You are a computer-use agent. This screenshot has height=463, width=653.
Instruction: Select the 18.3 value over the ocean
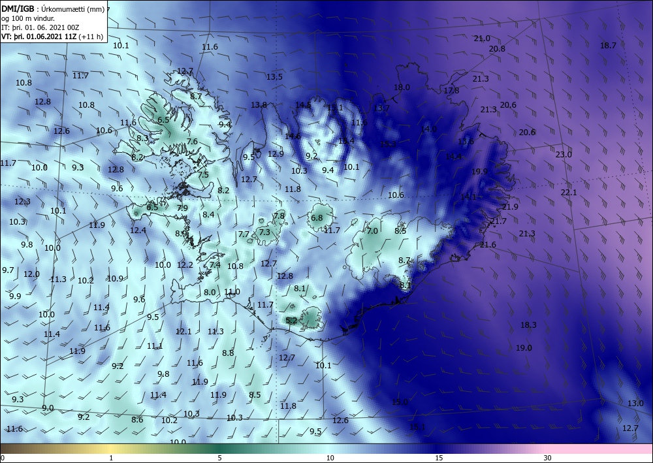528,325
